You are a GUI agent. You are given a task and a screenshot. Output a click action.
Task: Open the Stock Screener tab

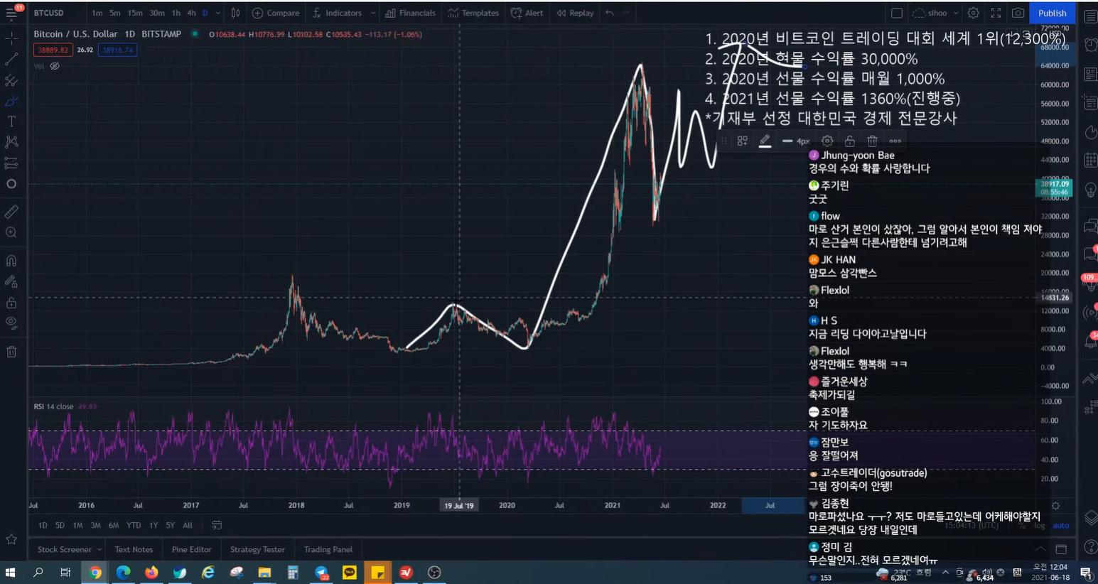pyautogui.click(x=65, y=549)
